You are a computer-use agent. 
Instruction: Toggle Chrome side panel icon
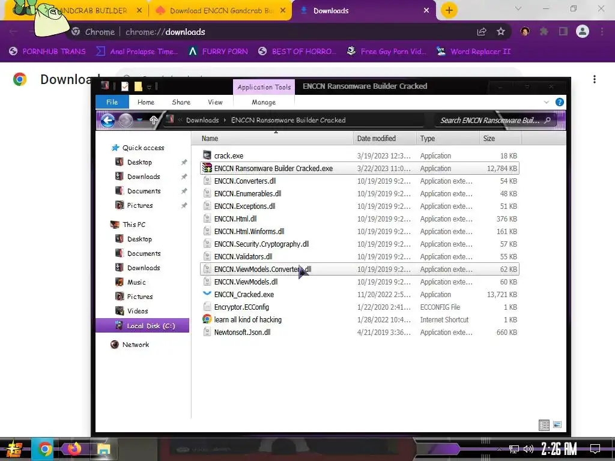click(x=563, y=31)
